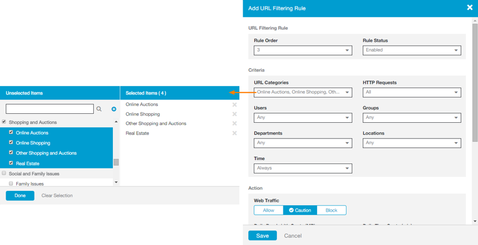Remove Online Auctions from selected items

tap(234, 105)
